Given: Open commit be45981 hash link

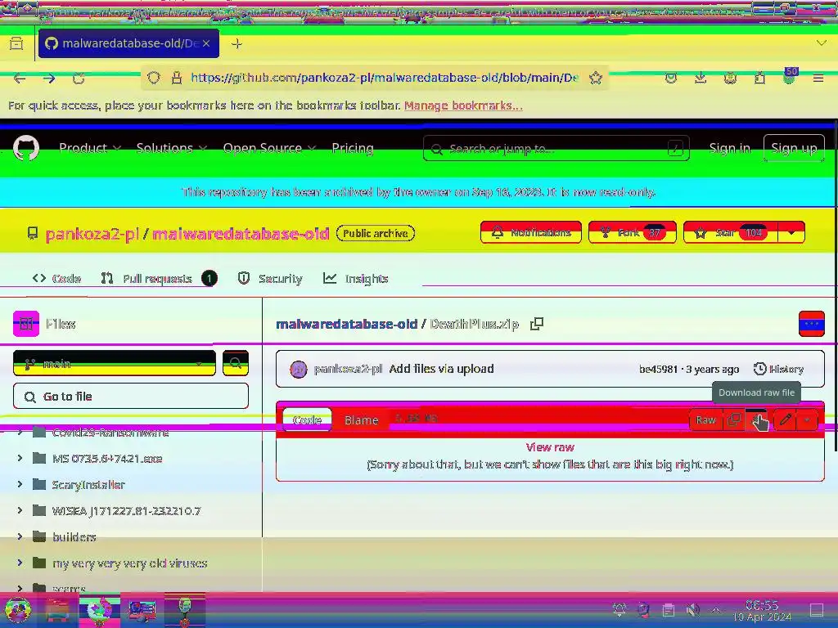Looking at the screenshot, I should pos(658,369).
